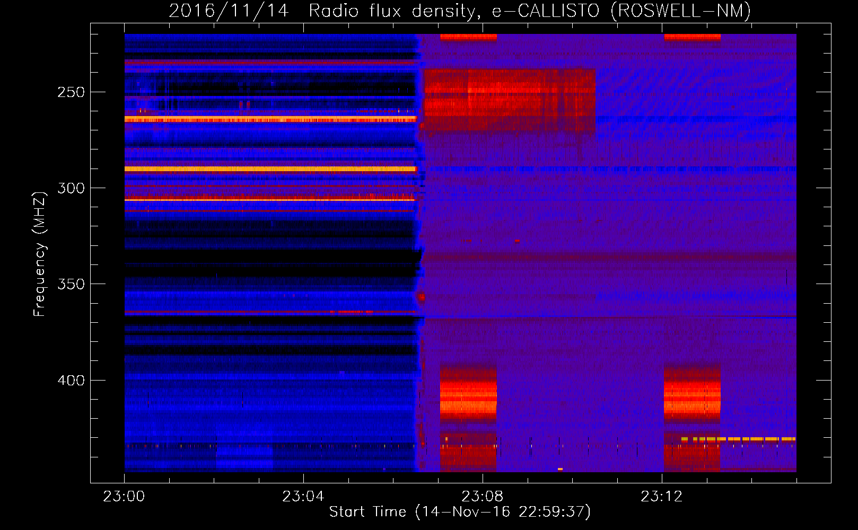Click the 'Frequency (MHZ)' axis label
This screenshot has width=858, height=530.
coord(40,254)
